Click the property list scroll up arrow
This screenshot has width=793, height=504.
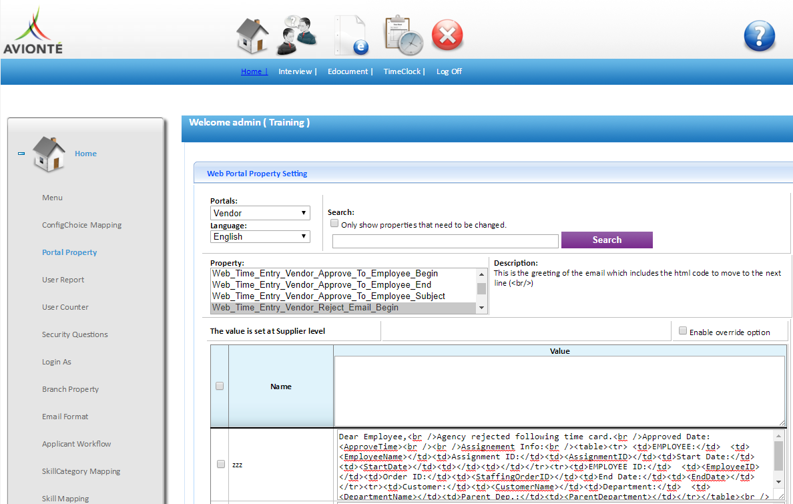481,274
